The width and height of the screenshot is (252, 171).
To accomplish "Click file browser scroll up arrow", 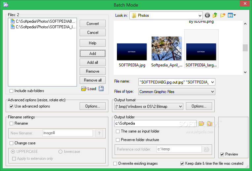I will (245, 24).
